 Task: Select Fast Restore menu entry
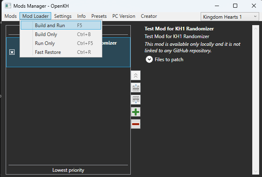[61, 52]
